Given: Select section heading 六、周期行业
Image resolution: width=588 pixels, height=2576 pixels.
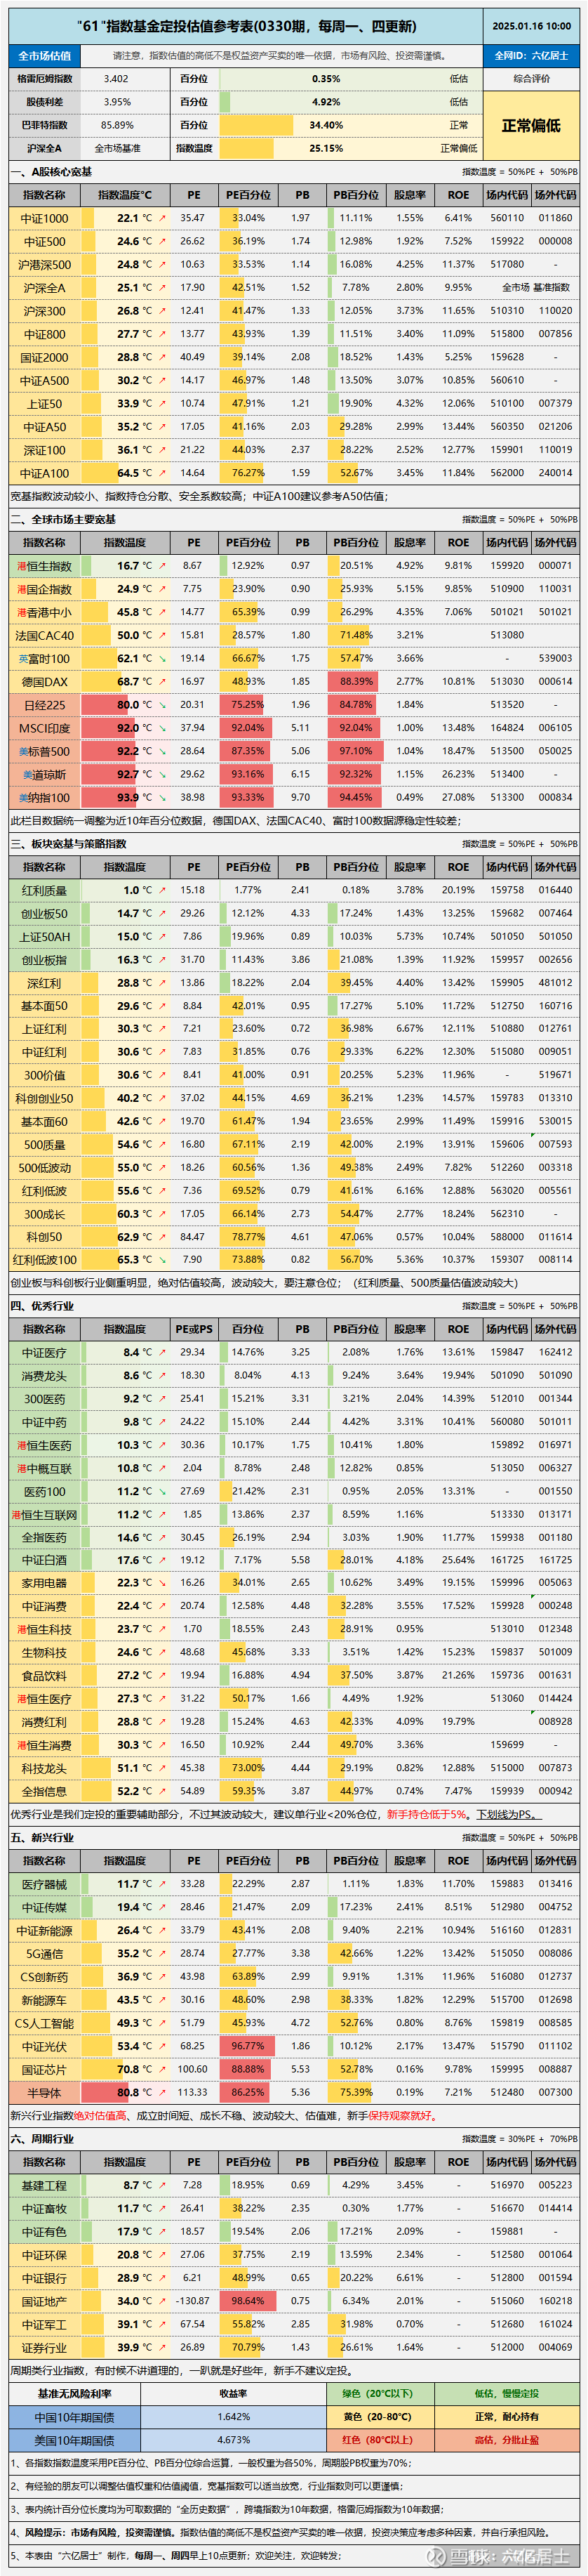Looking at the screenshot, I should [x=42, y=2139].
